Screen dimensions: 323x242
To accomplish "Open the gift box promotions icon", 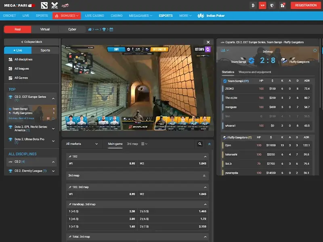I will 282,5.
